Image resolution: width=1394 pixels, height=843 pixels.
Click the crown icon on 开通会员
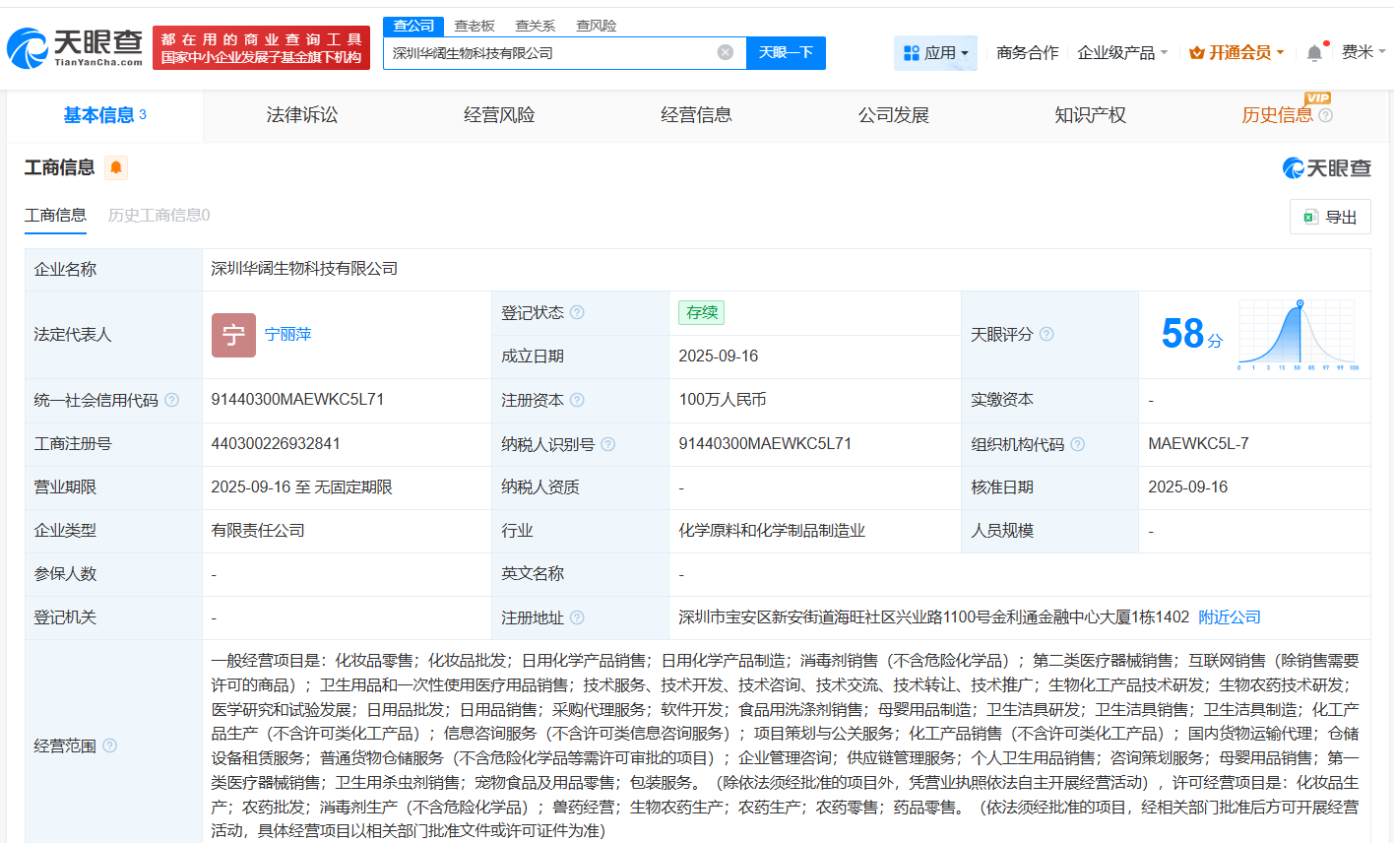1195,52
